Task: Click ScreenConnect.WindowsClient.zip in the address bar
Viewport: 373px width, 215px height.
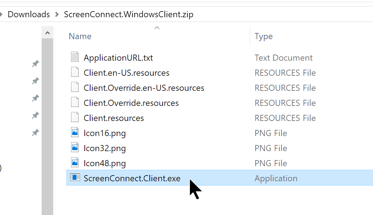Action: tap(129, 14)
